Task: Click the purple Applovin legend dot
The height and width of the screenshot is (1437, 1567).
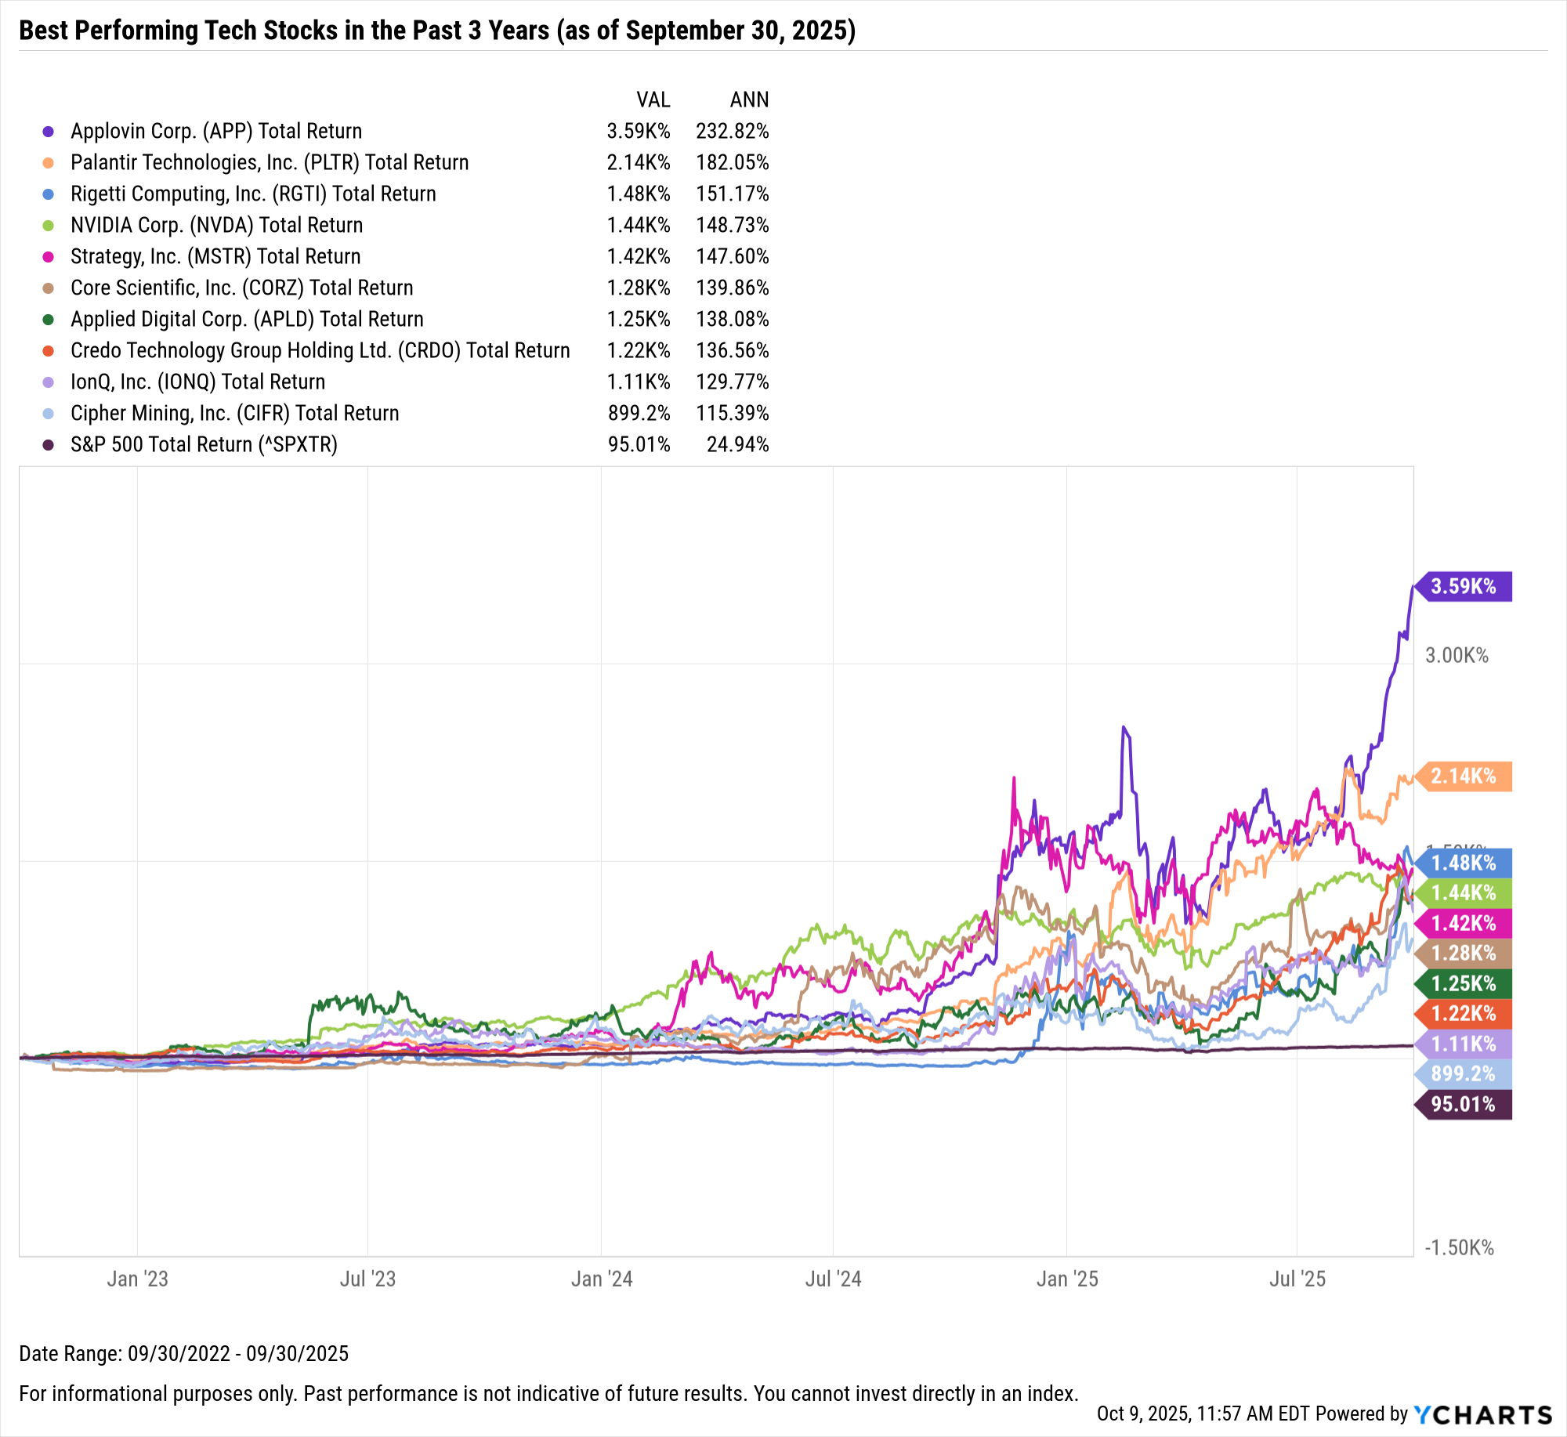Action: tap(49, 132)
